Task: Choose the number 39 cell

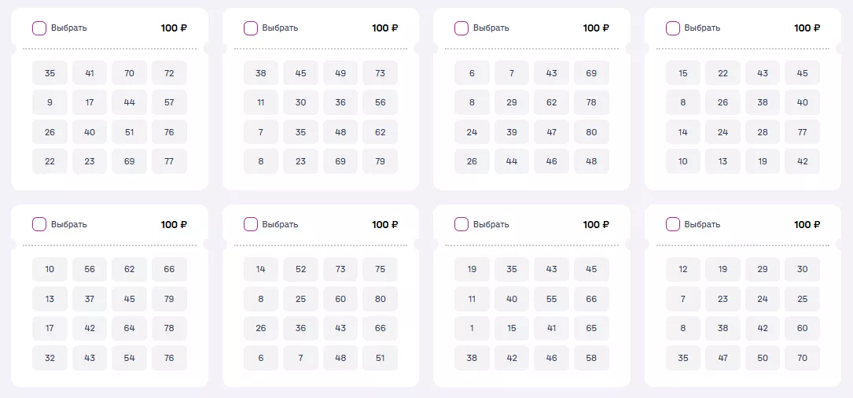Action: tap(512, 132)
